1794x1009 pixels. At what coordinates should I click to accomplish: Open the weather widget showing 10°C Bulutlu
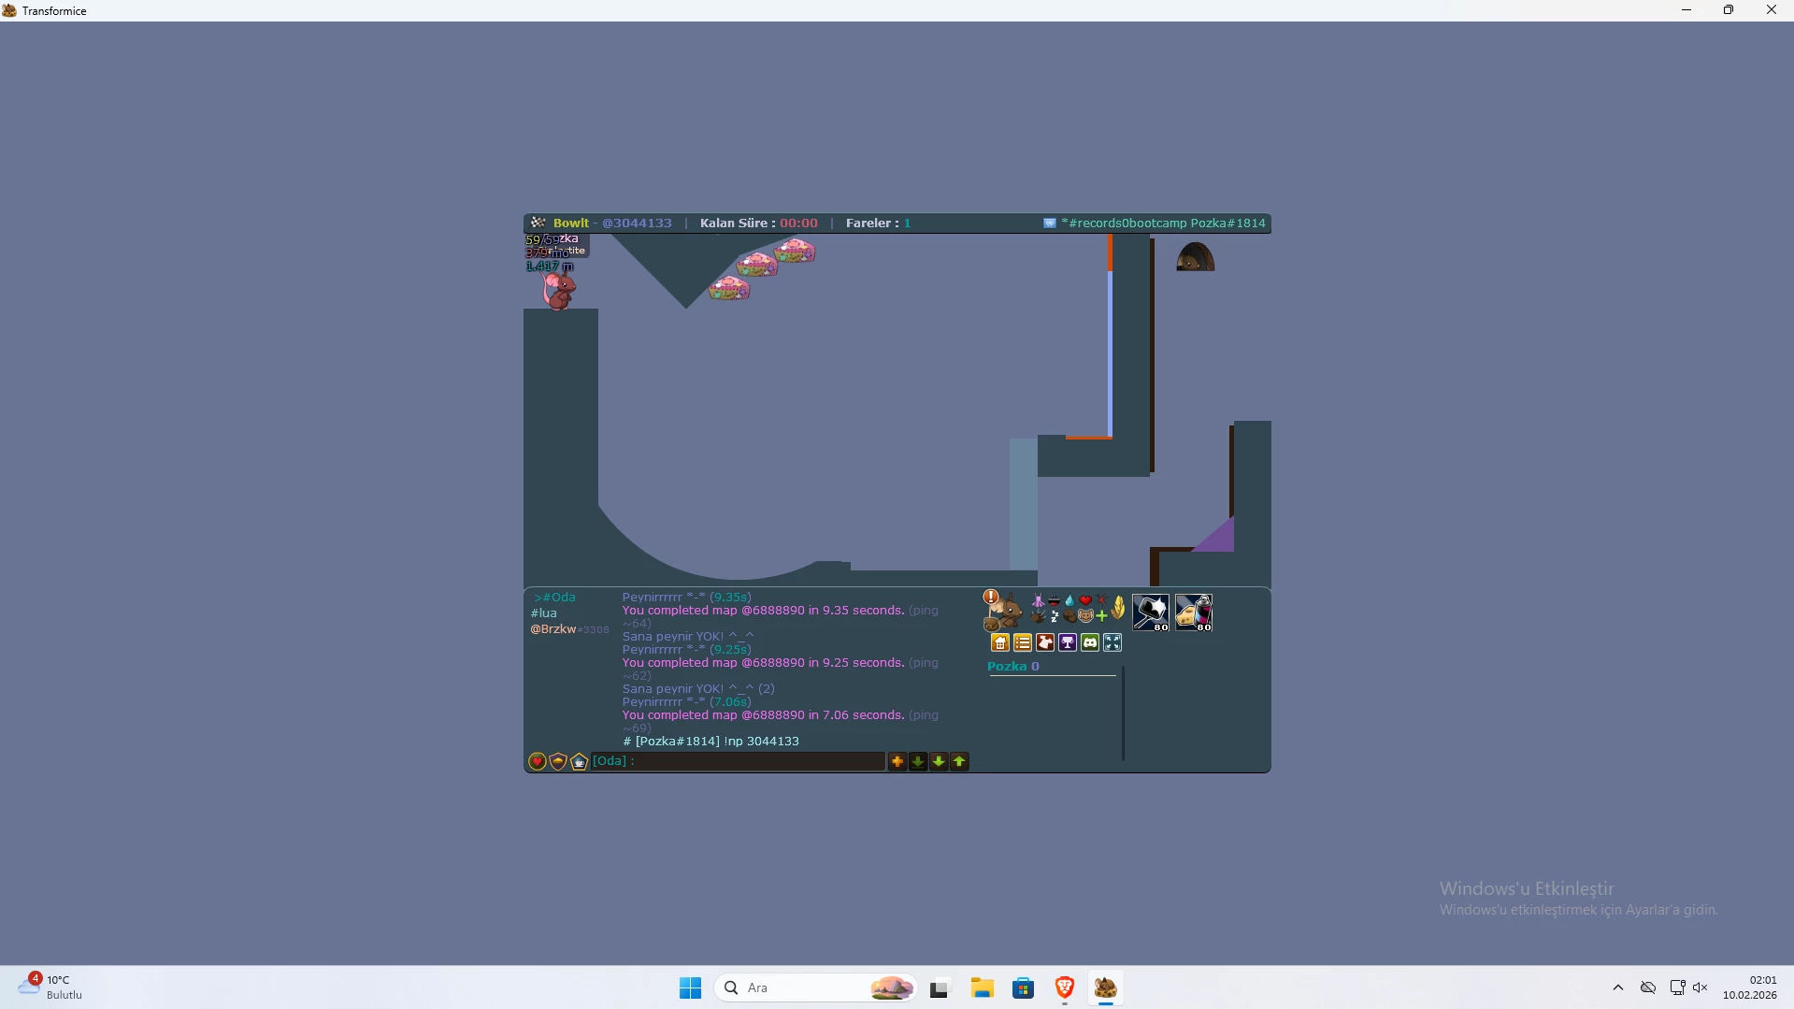tap(50, 987)
